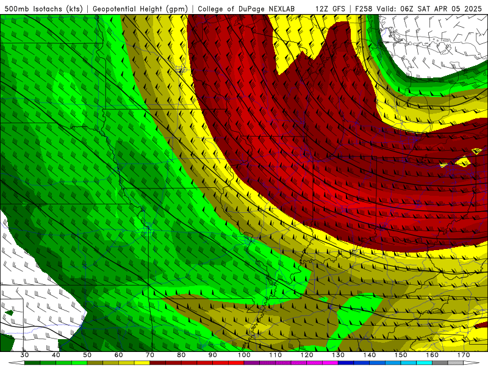488x366 pixels.
Task: Click the 'Valid: 06Z SAT APR 05 2025' text
Action: tap(429, 9)
